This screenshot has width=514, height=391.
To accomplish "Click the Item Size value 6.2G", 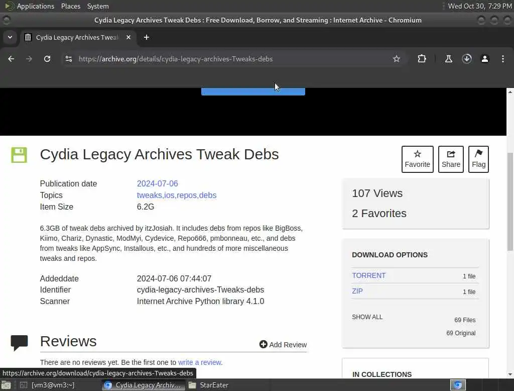I will click(145, 207).
